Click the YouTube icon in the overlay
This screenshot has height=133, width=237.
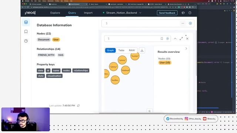click(205, 119)
